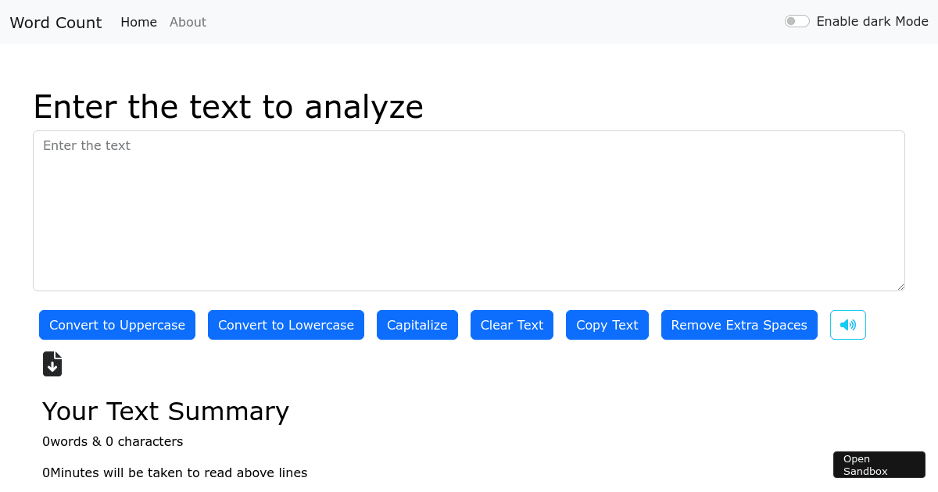Screen dimensions: 938x492
Task: Click the reading time estimate text
Action: click(175, 472)
